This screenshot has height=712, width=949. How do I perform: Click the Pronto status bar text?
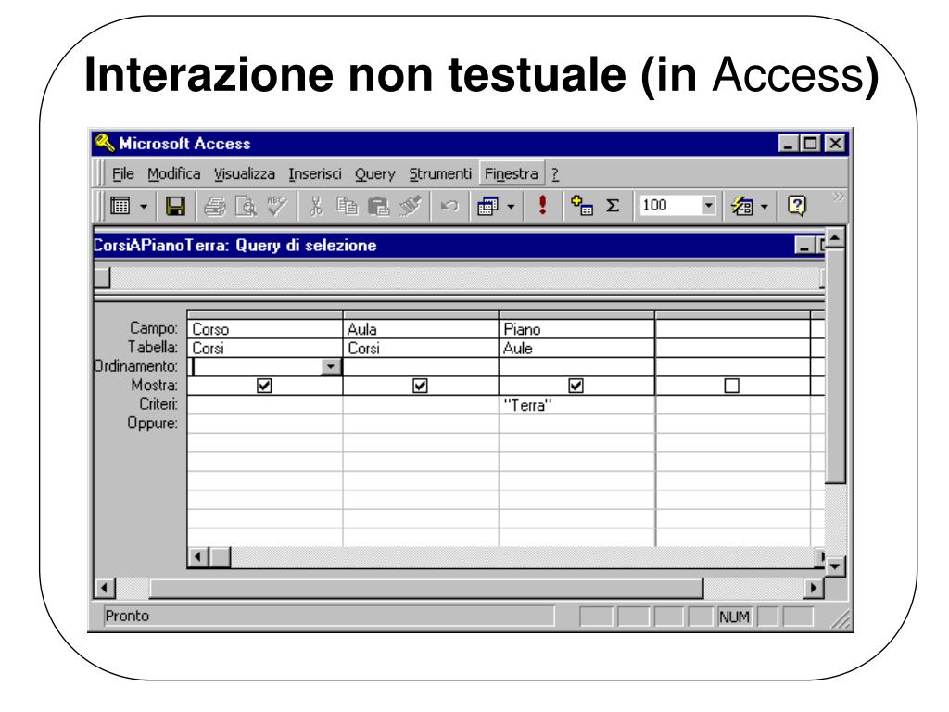(x=127, y=616)
